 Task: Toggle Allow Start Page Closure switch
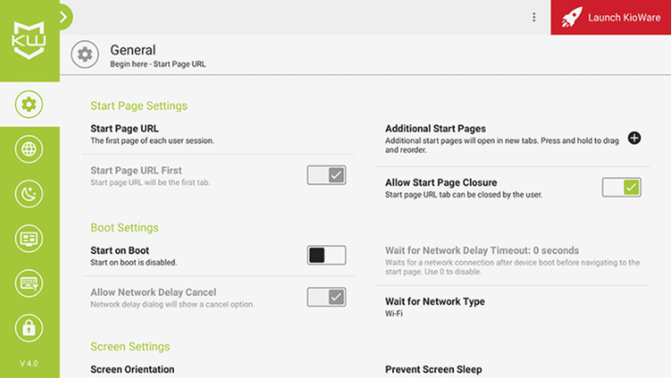click(621, 187)
